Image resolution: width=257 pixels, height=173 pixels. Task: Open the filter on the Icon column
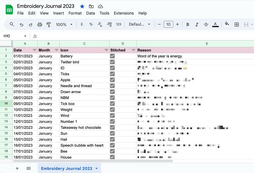[x=106, y=50]
